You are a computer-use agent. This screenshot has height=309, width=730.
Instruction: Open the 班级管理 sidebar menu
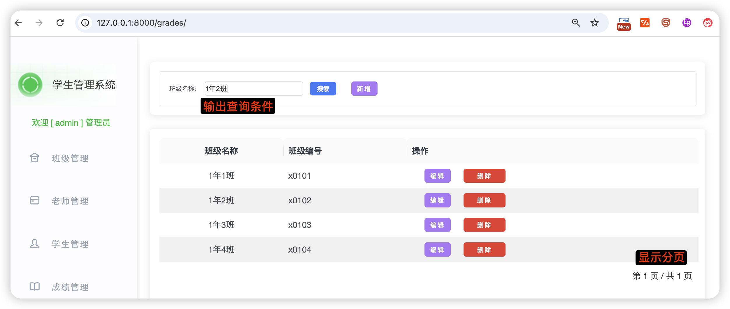click(x=70, y=158)
